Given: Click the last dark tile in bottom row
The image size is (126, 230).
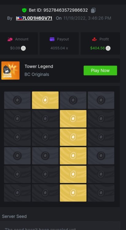Looking at the screenshot, I should tap(101, 193).
